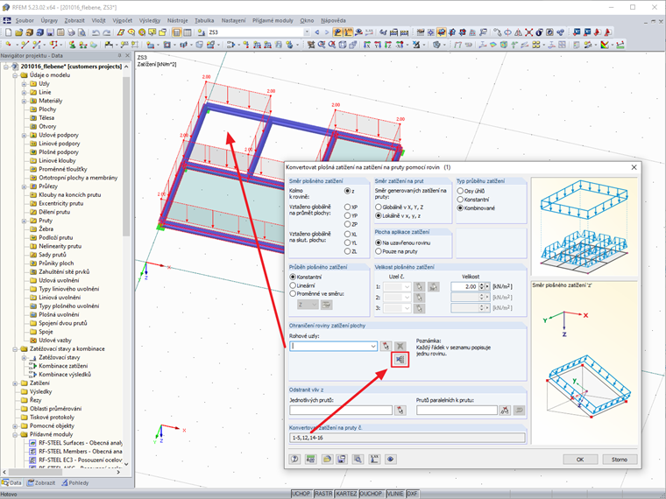Pick members graphically next to Jednotlivých prutů field

point(400,411)
